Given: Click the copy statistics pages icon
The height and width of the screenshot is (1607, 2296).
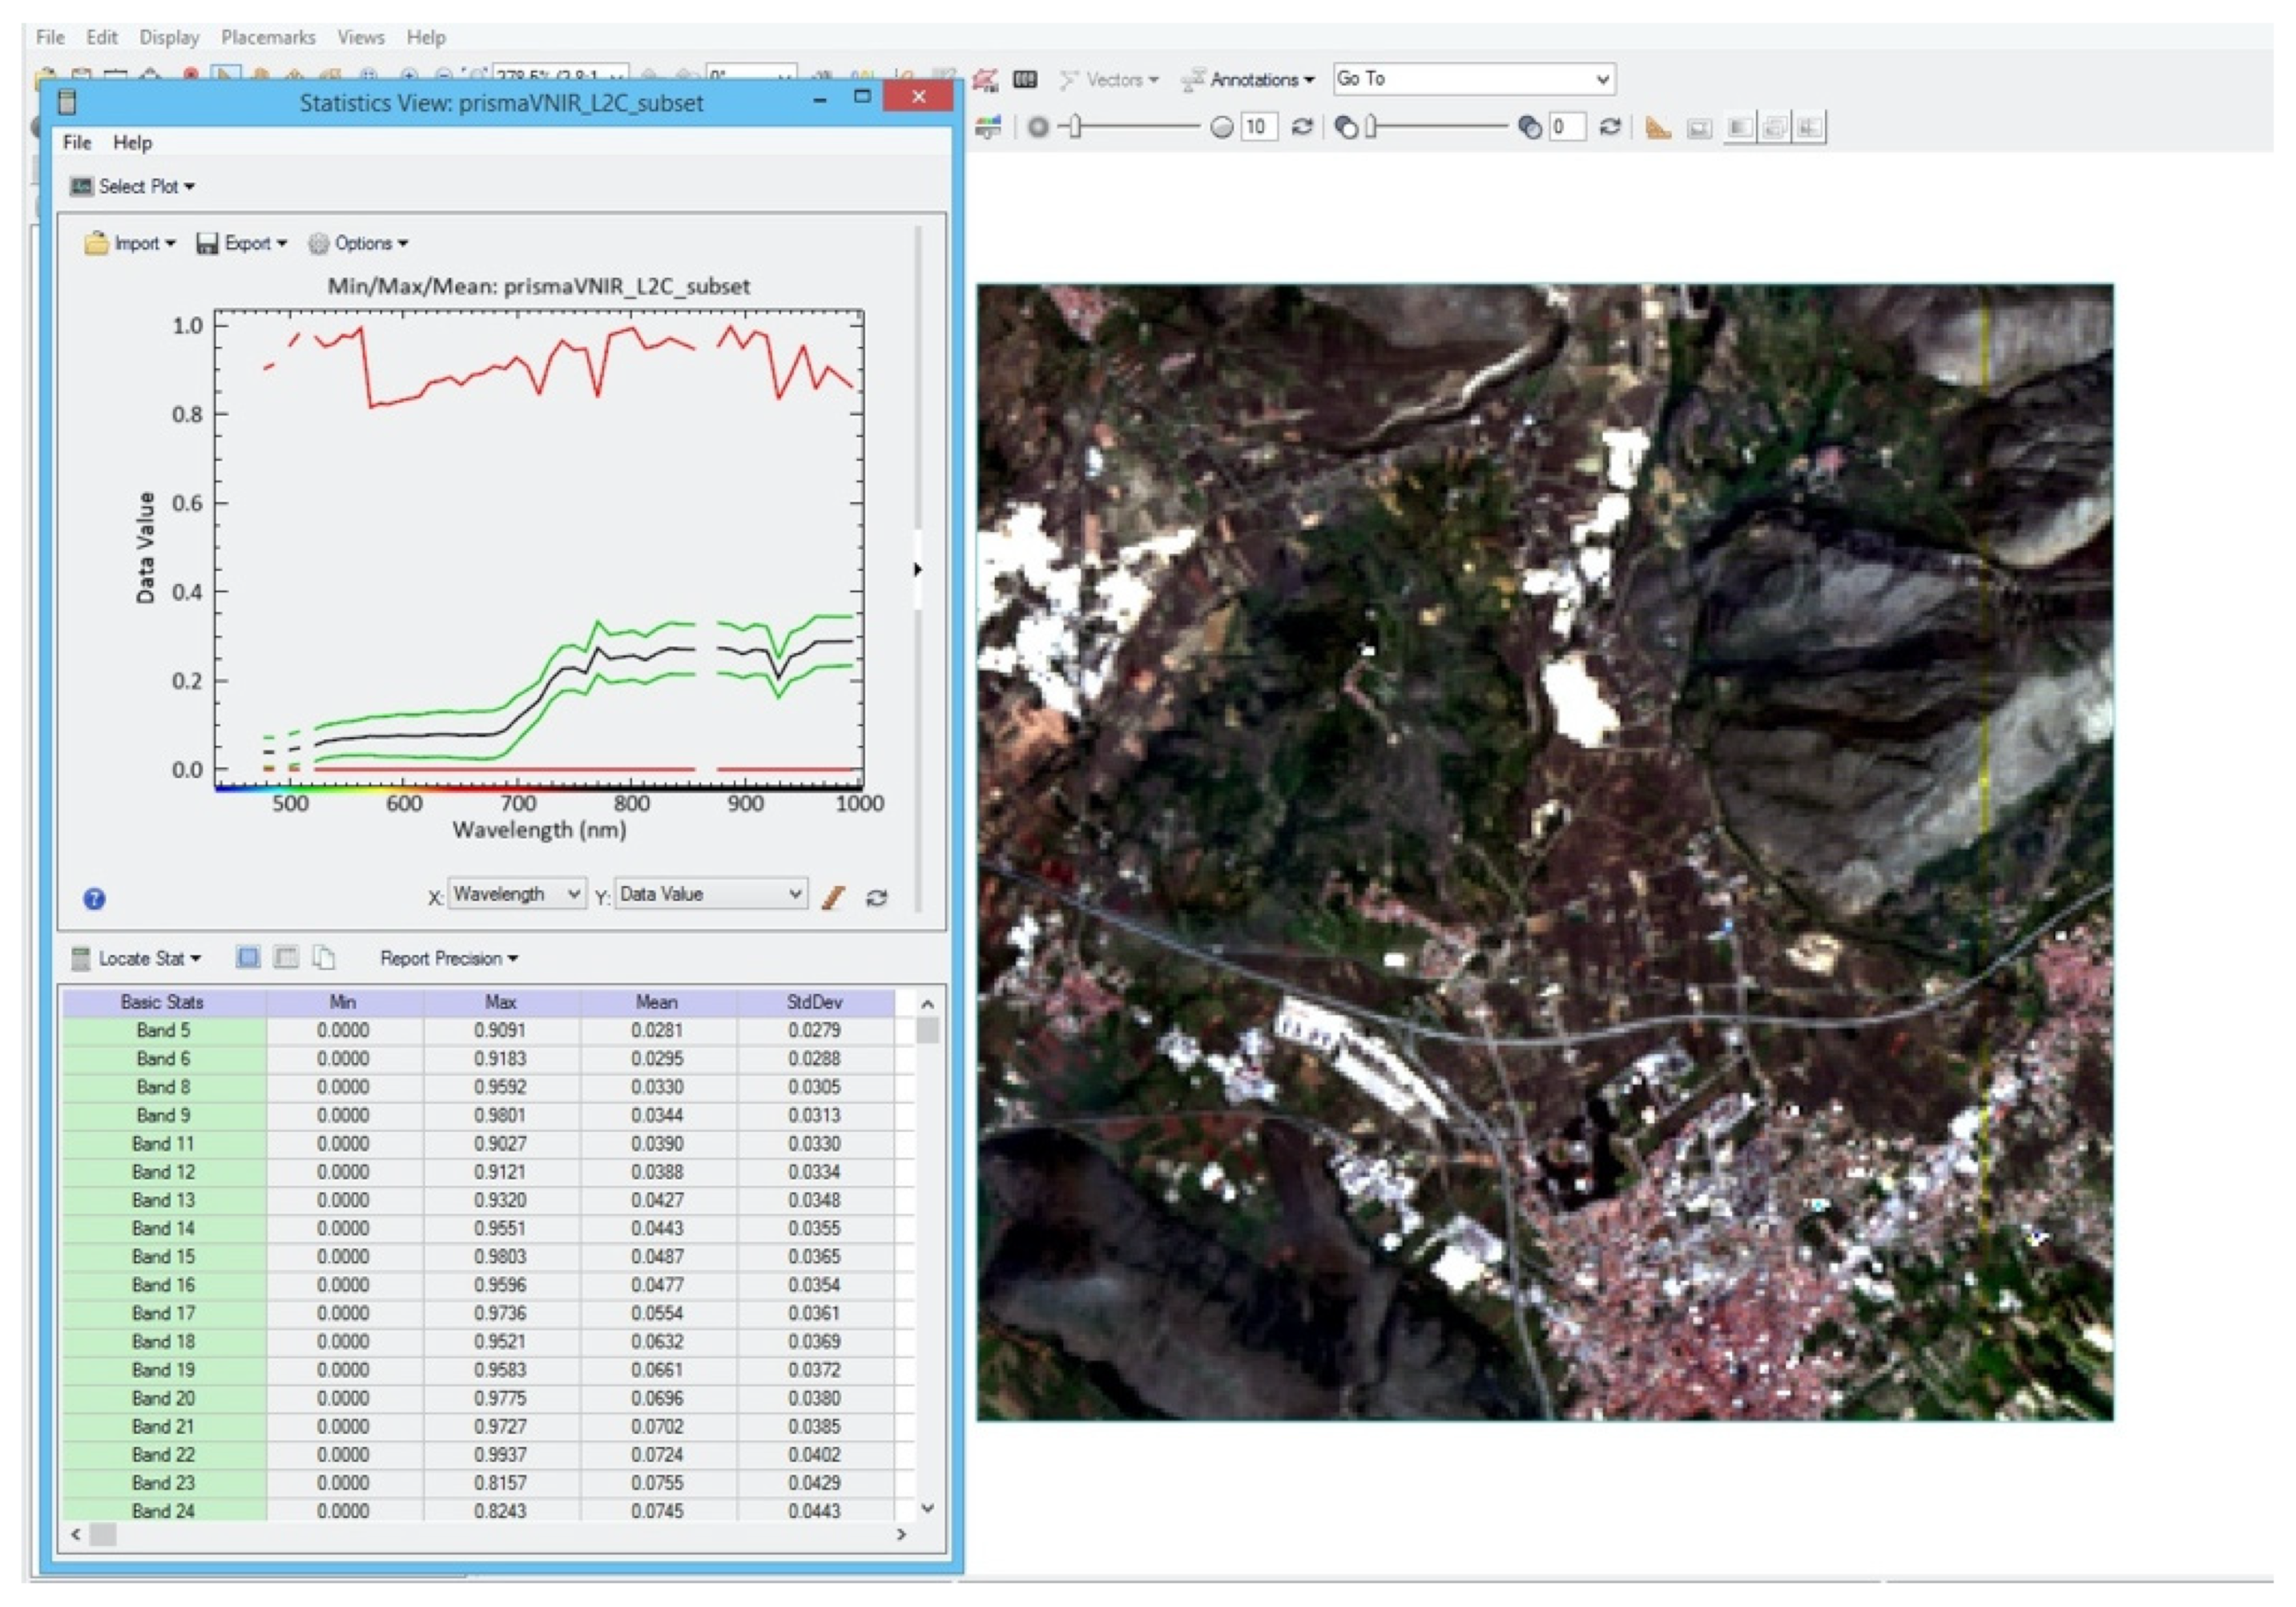Looking at the screenshot, I should (323, 957).
